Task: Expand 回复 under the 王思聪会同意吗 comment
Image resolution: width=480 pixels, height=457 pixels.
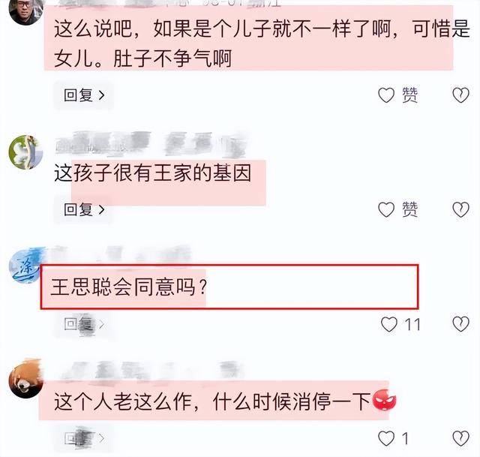Action: 84,324
